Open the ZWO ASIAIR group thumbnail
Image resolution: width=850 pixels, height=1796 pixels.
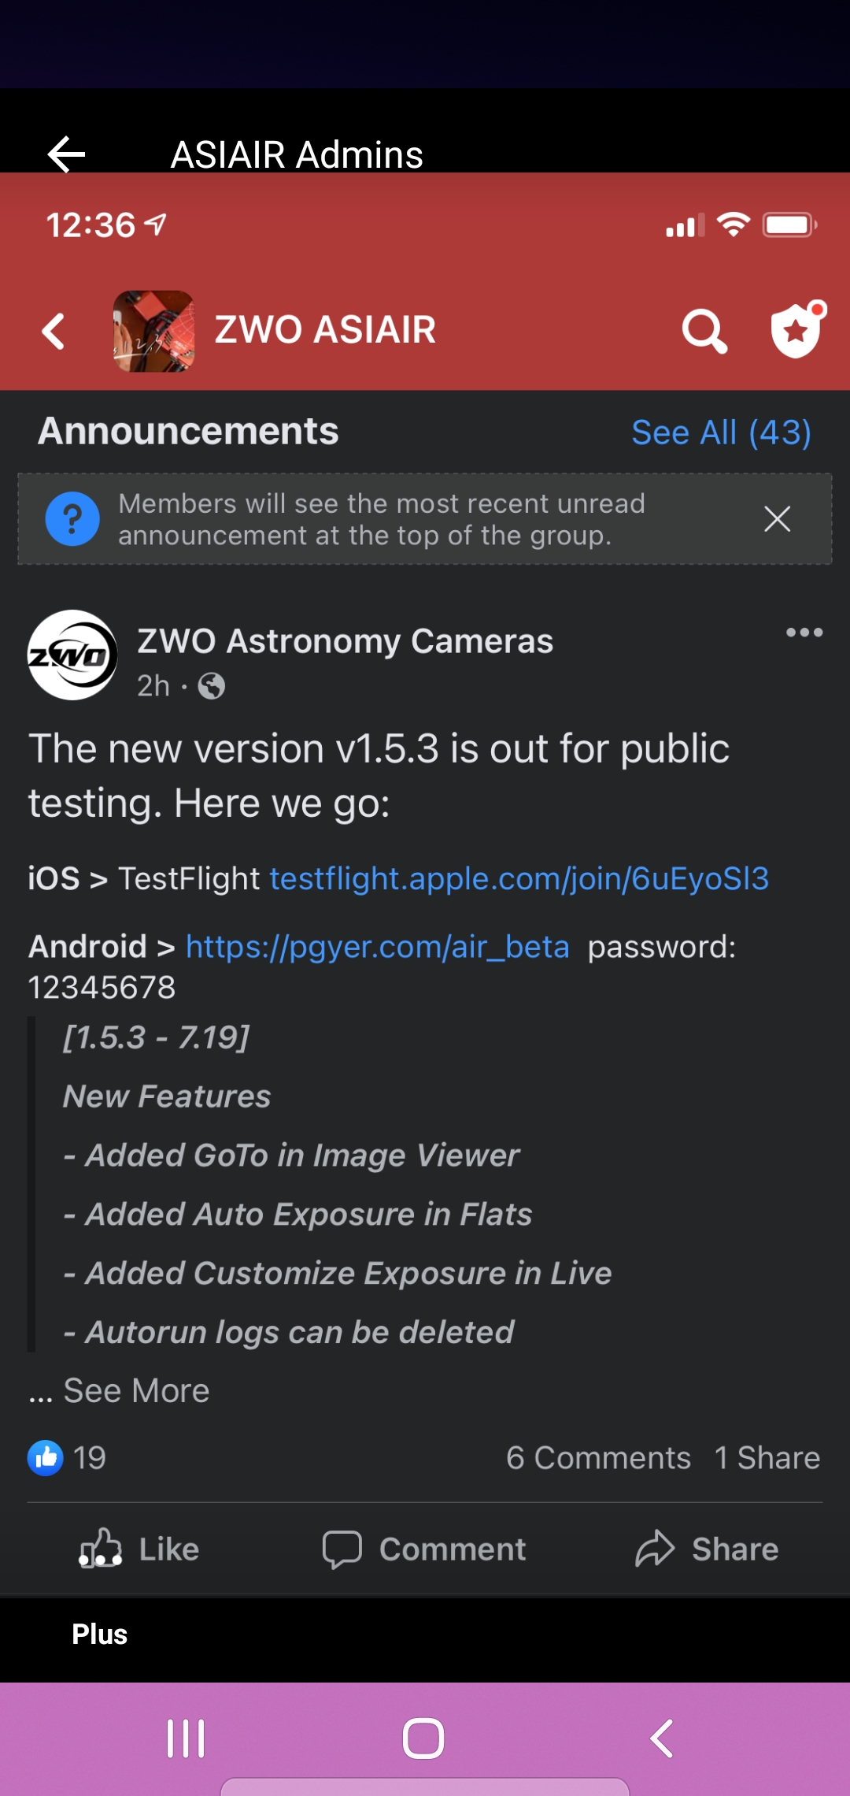(x=153, y=331)
